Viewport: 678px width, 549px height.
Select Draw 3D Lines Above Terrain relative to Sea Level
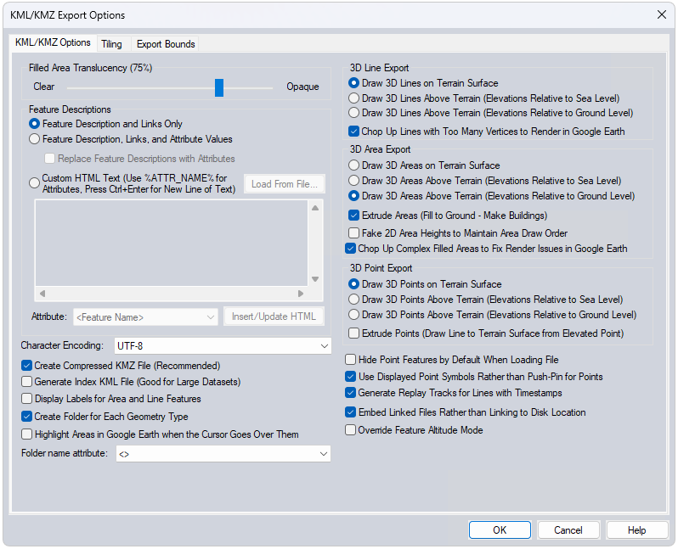tap(354, 98)
